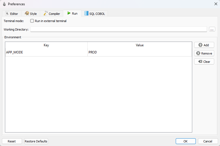Select the PROD value cell
Image resolution: width=220 pixels, height=146 pixels.
tap(139, 52)
